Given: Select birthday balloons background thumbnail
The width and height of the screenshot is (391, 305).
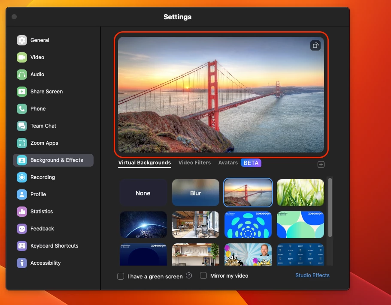Looking at the screenshot, I should pos(248,254).
